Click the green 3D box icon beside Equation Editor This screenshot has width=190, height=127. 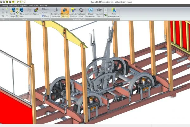[105, 15]
